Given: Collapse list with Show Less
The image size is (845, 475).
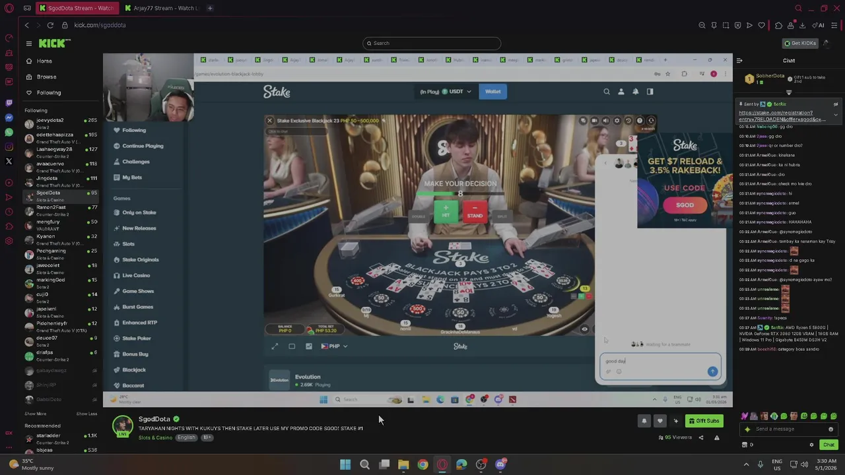Looking at the screenshot, I should click(x=86, y=414).
